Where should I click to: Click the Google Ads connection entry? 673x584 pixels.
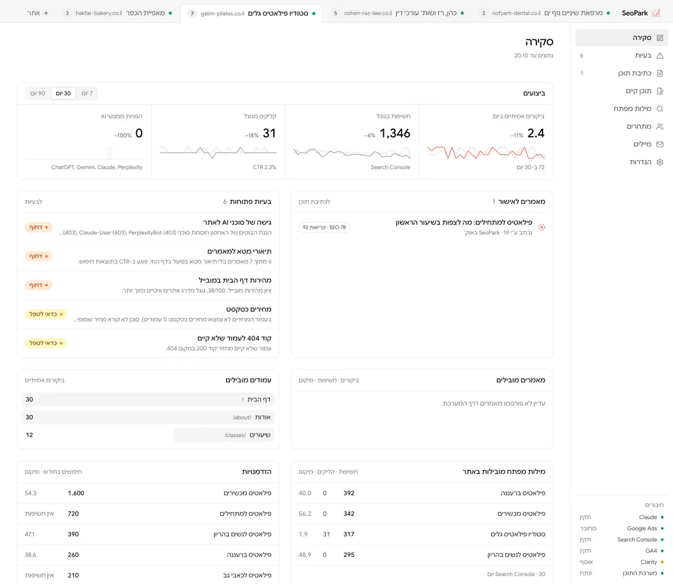click(621, 528)
